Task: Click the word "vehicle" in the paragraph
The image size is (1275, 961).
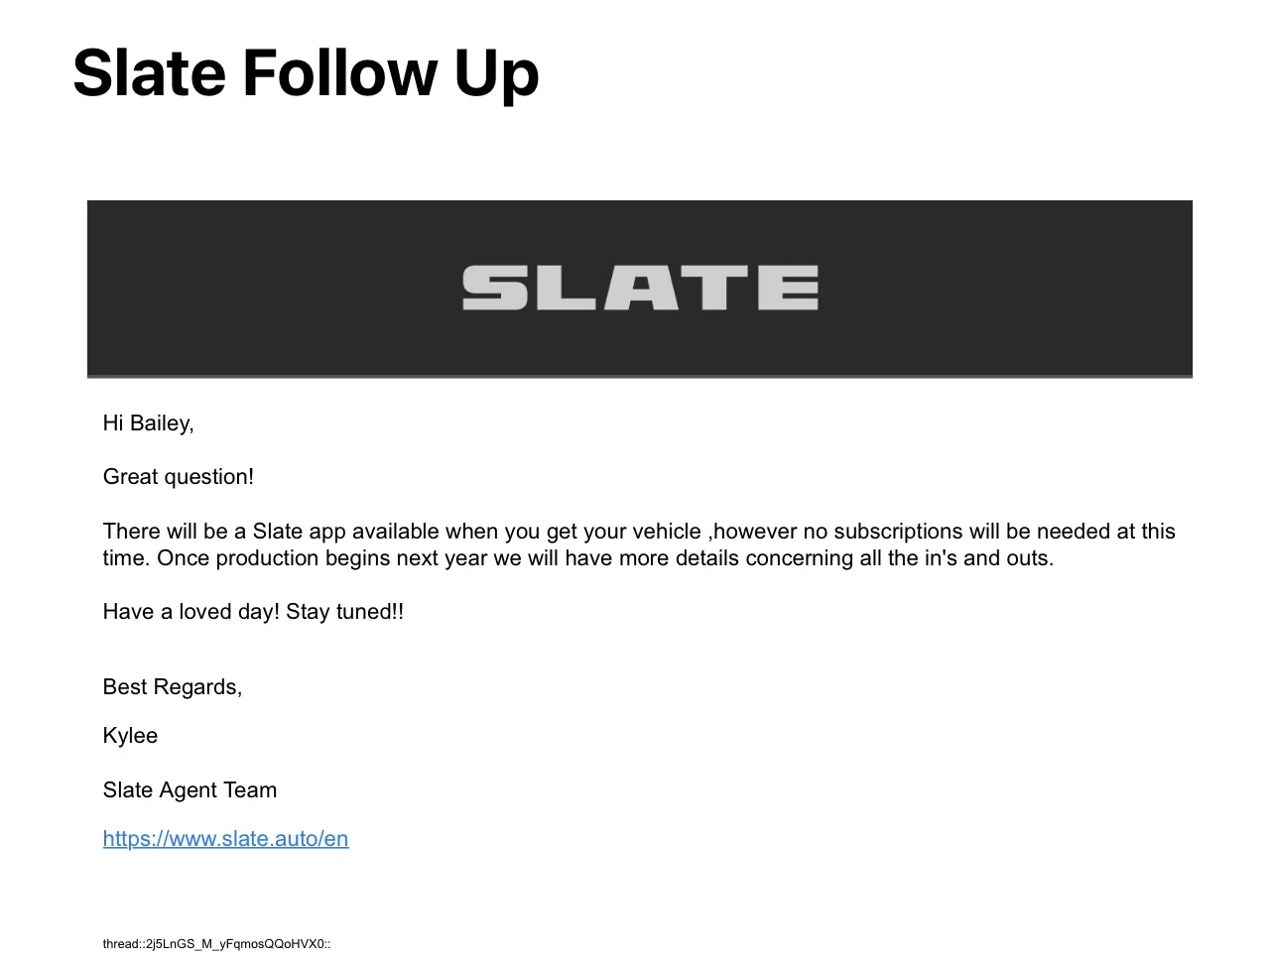Action: click(x=666, y=532)
